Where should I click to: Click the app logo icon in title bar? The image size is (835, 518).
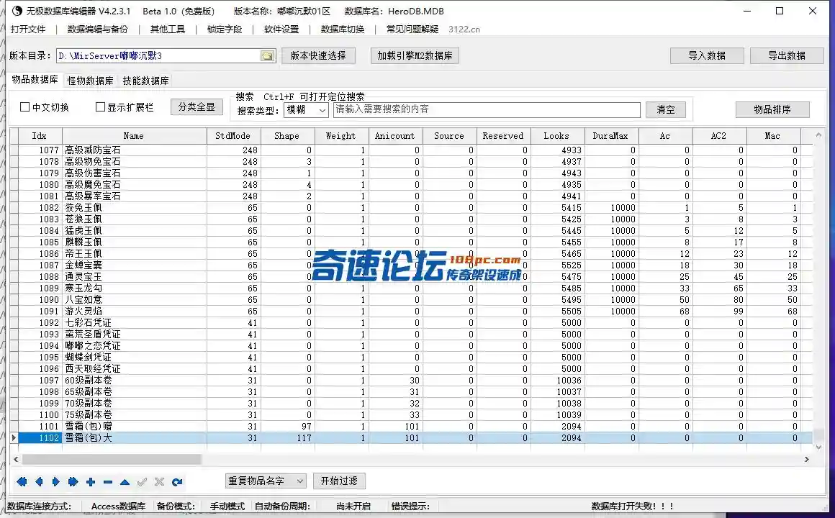[17, 11]
